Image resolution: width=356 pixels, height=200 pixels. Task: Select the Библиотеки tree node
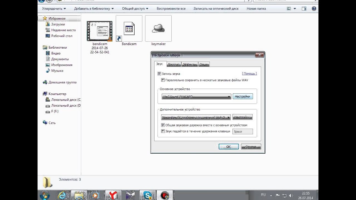58,47
